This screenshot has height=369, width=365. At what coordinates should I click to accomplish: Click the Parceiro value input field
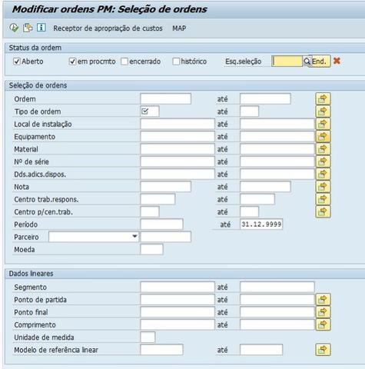[x=166, y=237]
